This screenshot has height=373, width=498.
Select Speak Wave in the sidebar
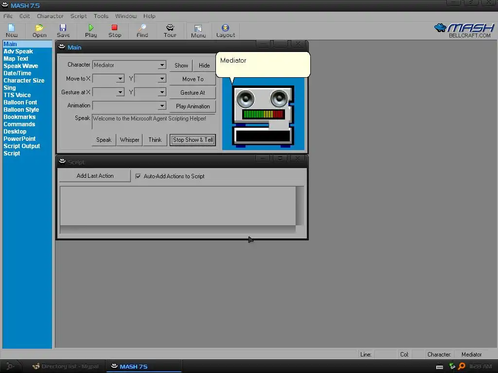click(x=20, y=66)
